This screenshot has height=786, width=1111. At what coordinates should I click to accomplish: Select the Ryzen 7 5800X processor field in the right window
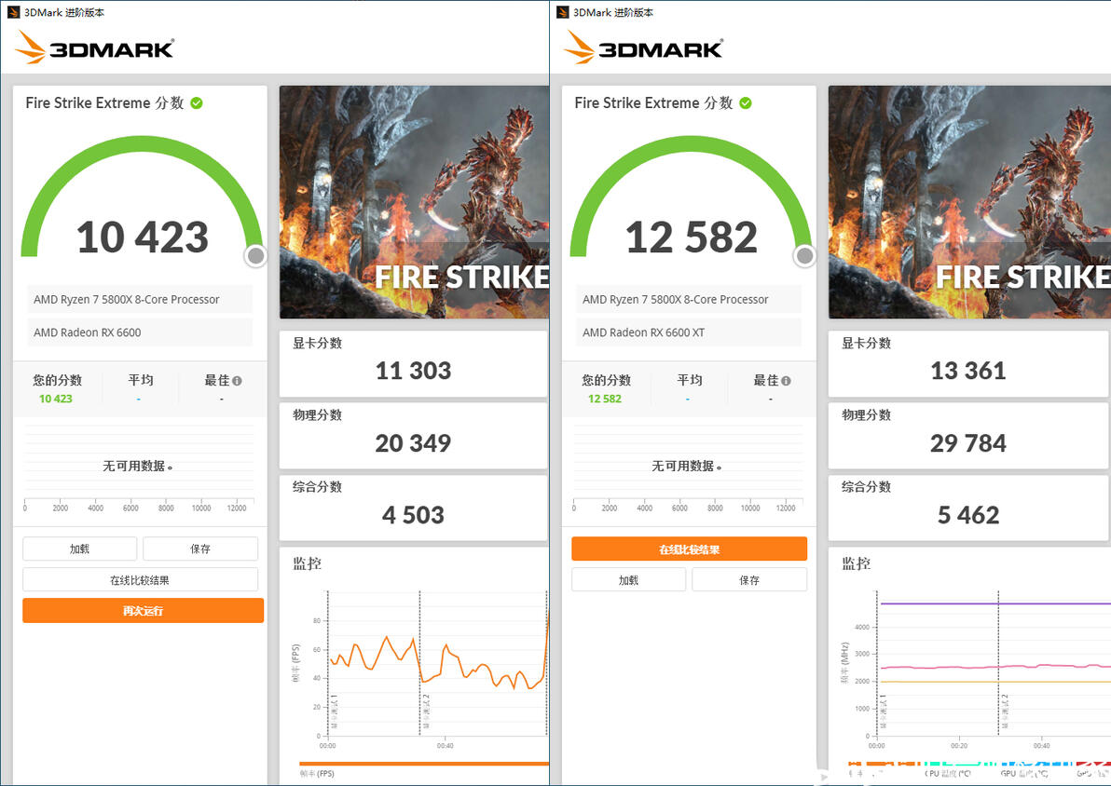[x=689, y=299]
